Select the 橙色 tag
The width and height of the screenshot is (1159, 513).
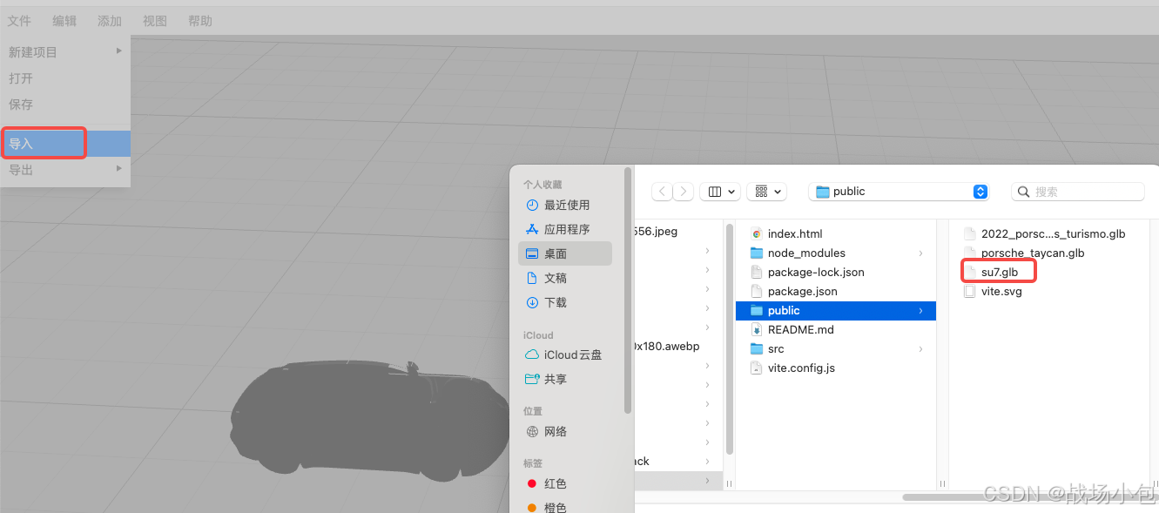[x=565, y=507]
